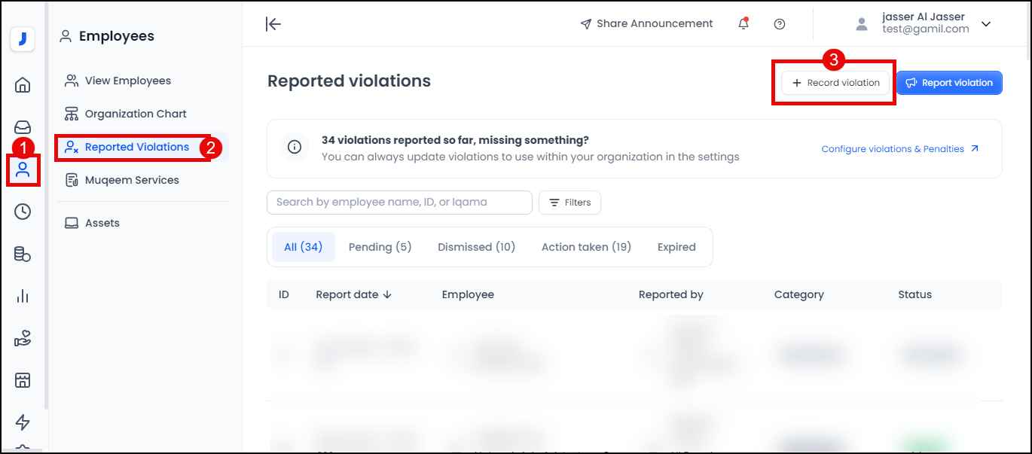
Task: Click the inbox tray sidebar icon
Action: pyautogui.click(x=23, y=127)
